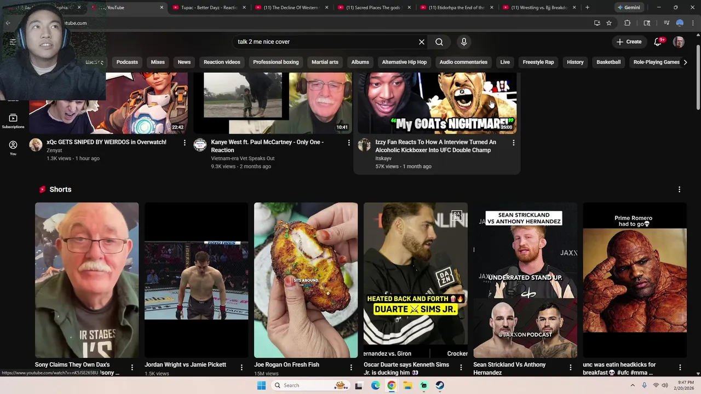This screenshot has width=701, height=394.
Task: Open My GOATs NIGHTMARE video thumbnail
Action: [437, 103]
